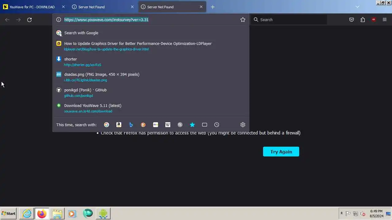Choose the shorter.gg suggestion

coord(151,62)
